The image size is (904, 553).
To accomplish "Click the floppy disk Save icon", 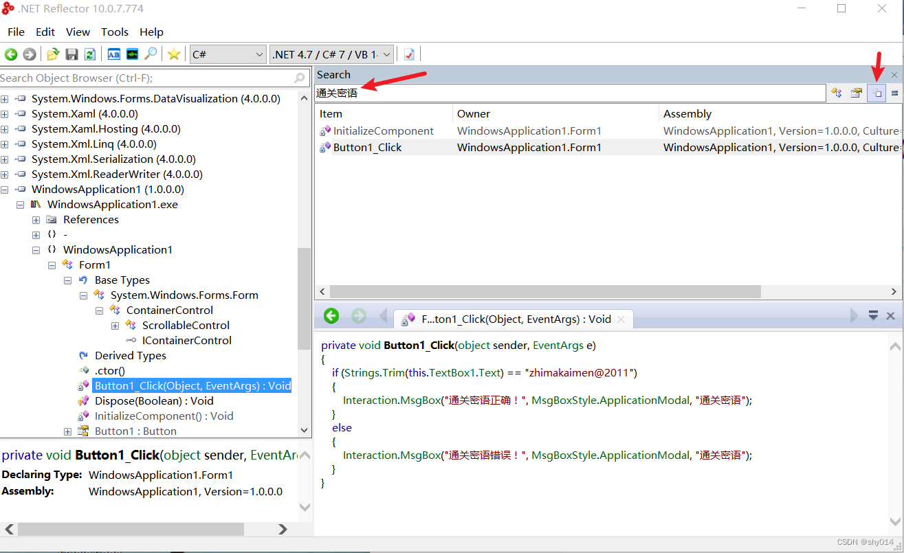I will 71,54.
